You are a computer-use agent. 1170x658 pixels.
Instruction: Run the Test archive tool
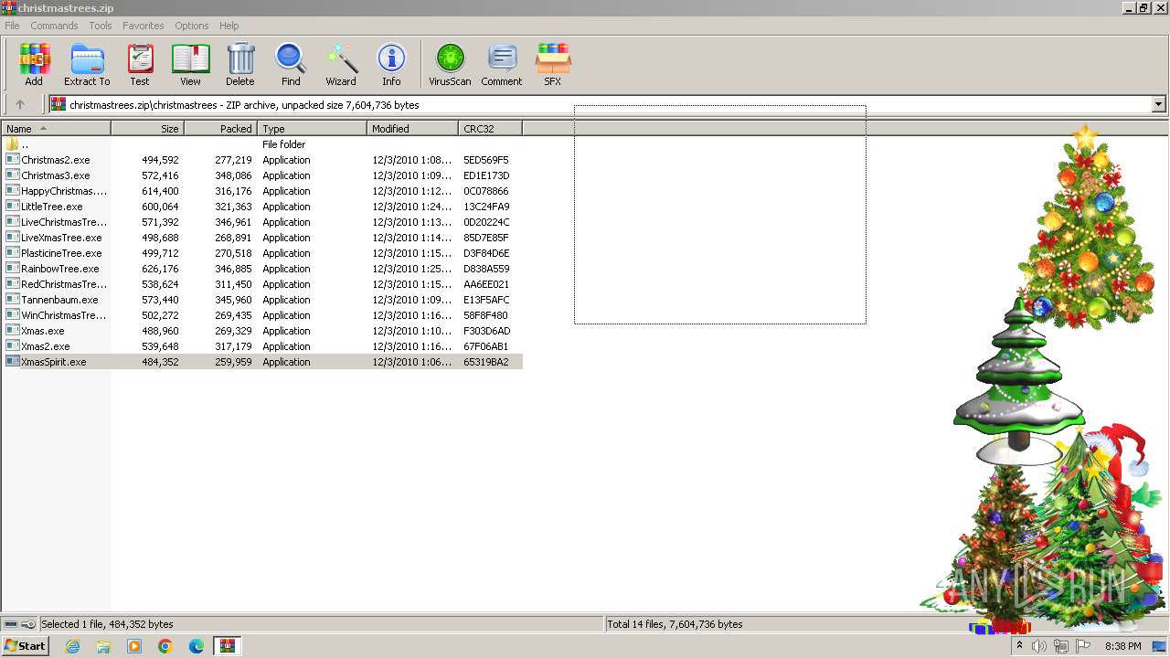point(140,64)
